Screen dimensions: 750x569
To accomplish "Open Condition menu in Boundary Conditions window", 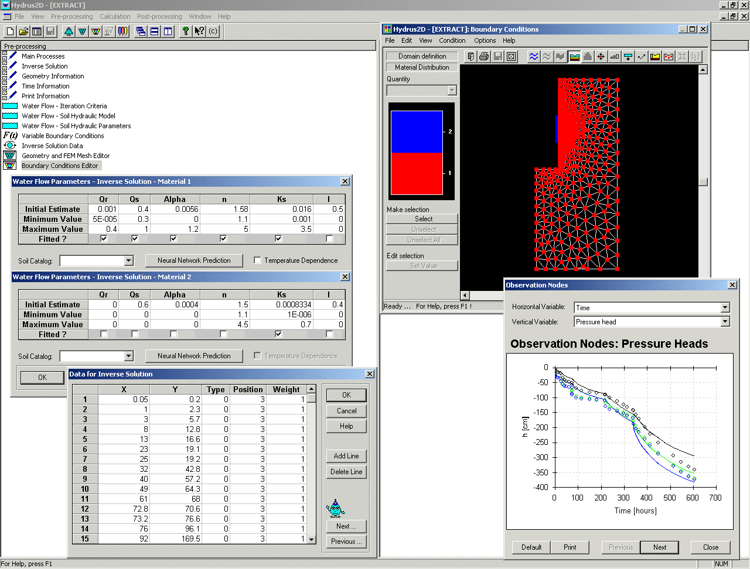I will [x=452, y=40].
